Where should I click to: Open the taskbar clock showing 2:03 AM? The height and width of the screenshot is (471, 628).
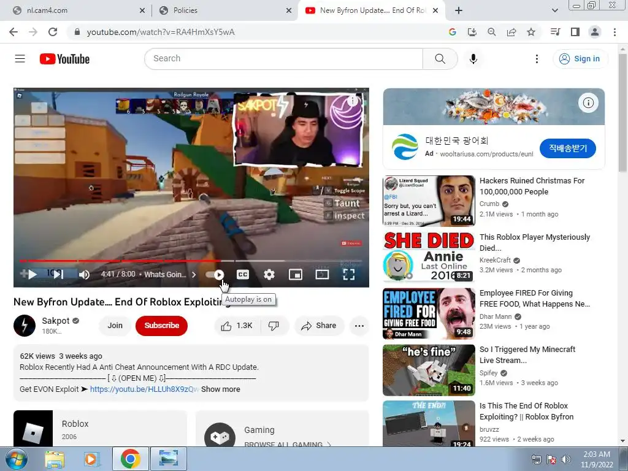click(597, 459)
